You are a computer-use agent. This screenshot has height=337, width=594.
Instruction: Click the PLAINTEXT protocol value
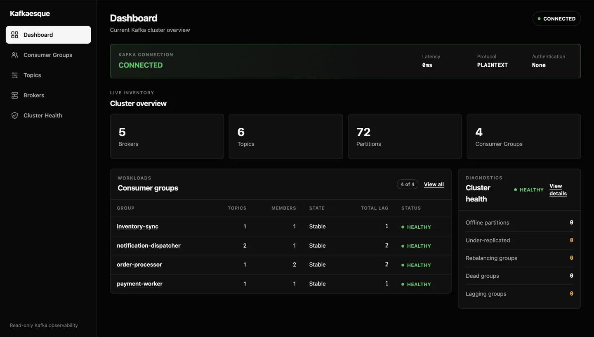492,65
